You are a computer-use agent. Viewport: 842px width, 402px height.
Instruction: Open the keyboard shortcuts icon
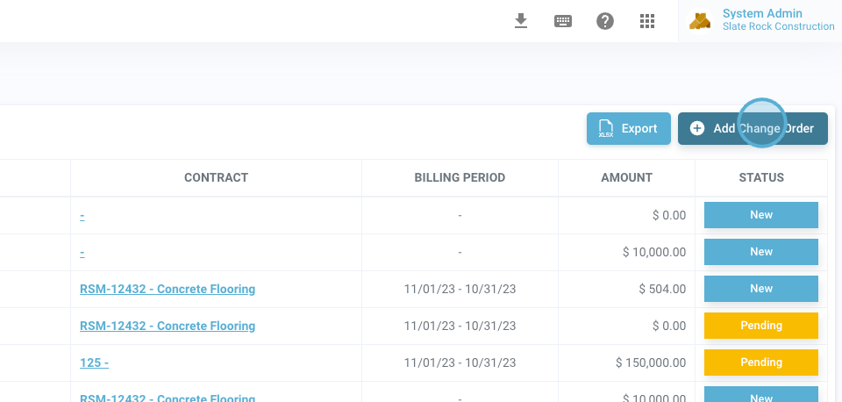563,21
